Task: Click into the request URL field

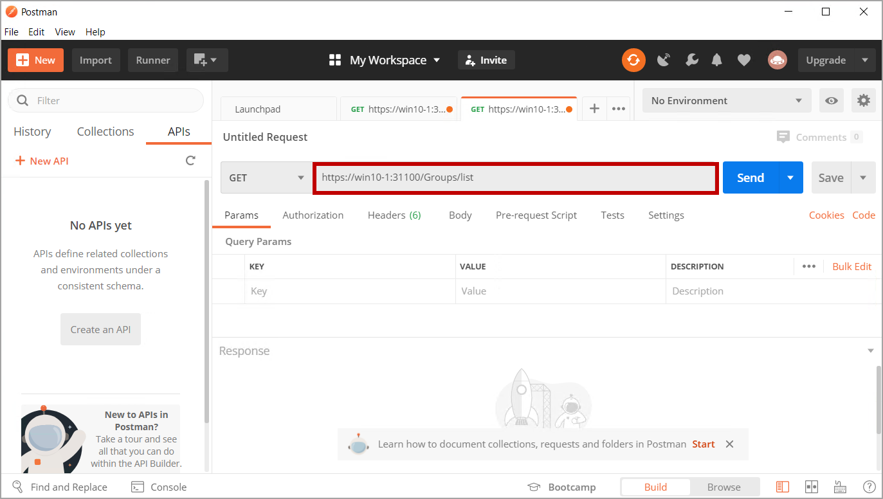Action: [x=514, y=177]
